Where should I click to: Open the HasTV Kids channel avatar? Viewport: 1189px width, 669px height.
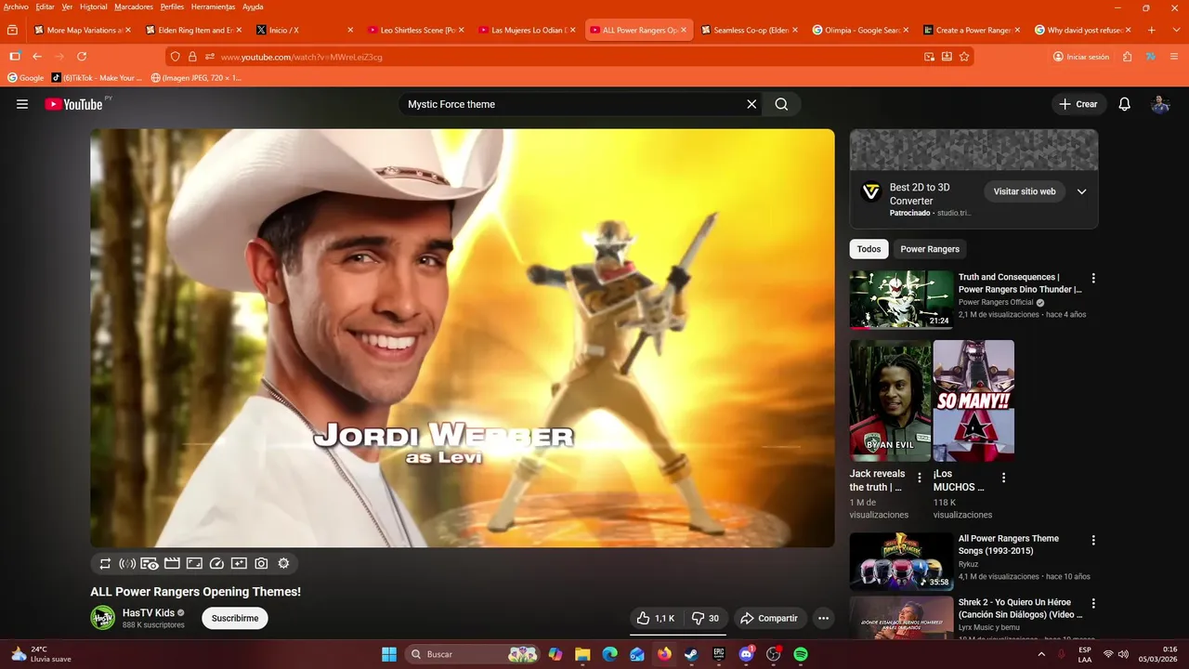pyautogui.click(x=102, y=618)
